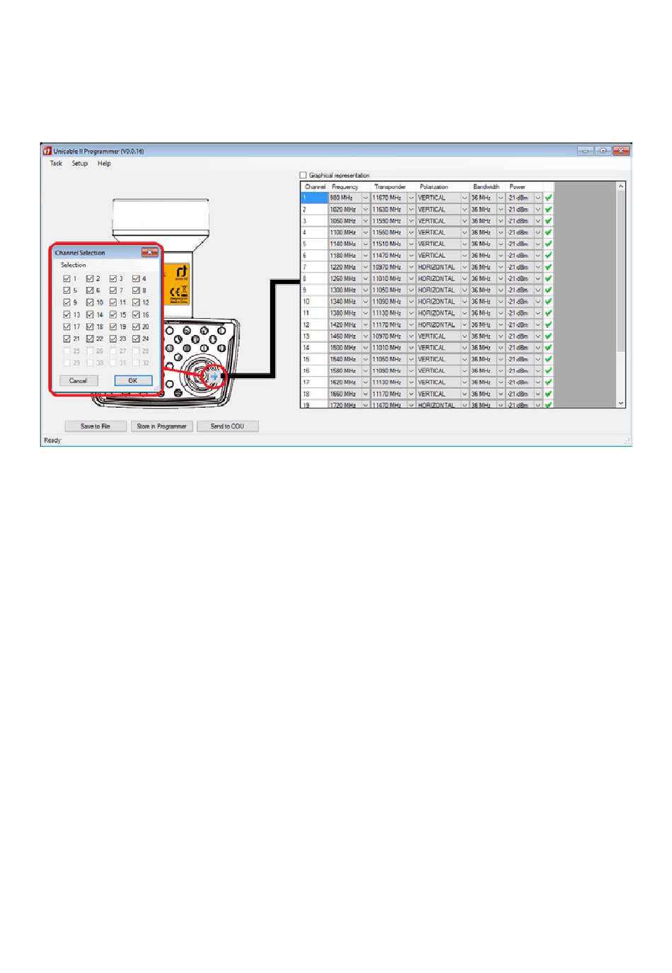The width and height of the screenshot is (672, 973).
Task: Click the Bandwidth column header
Action: point(486,187)
